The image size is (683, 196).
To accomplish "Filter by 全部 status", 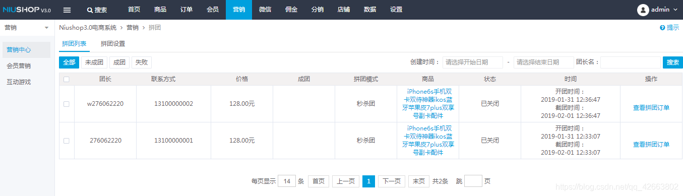I will (x=69, y=62).
